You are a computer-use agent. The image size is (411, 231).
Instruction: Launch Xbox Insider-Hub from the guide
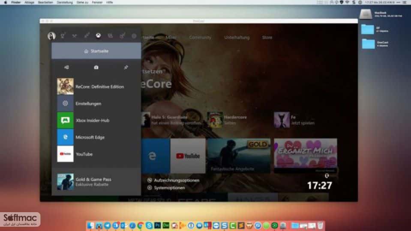point(96,120)
